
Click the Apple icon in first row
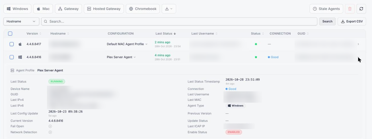[20, 44]
